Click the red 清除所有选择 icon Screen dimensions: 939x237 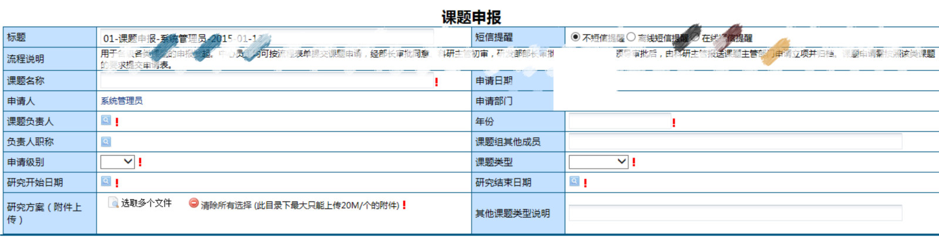(x=194, y=203)
